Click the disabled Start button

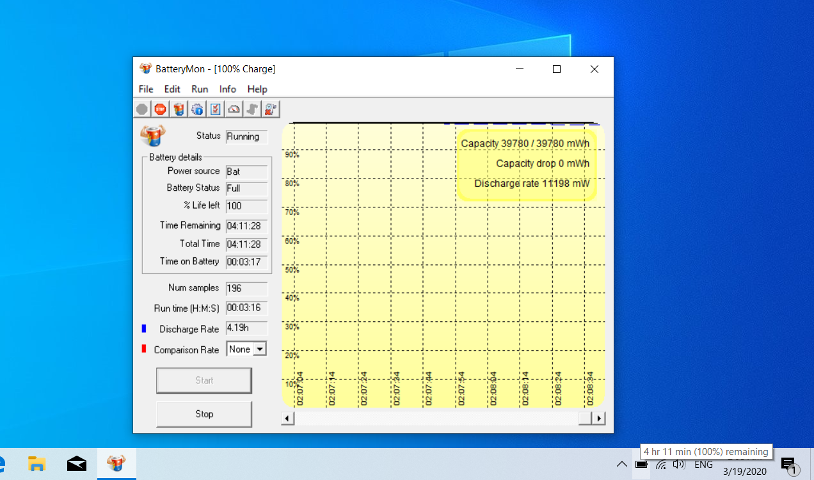pyautogui.click(x=204, y=380)
